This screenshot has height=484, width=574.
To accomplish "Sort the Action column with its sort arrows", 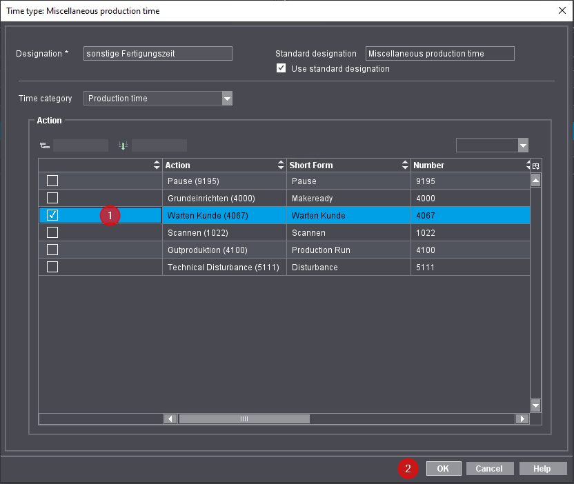I will click(279, 165).
